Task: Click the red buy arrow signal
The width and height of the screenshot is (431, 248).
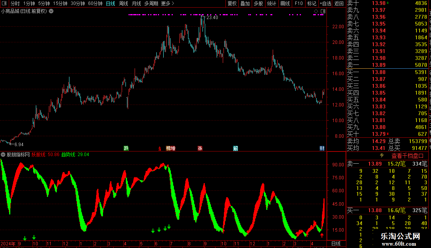Action: pos(322,235)
